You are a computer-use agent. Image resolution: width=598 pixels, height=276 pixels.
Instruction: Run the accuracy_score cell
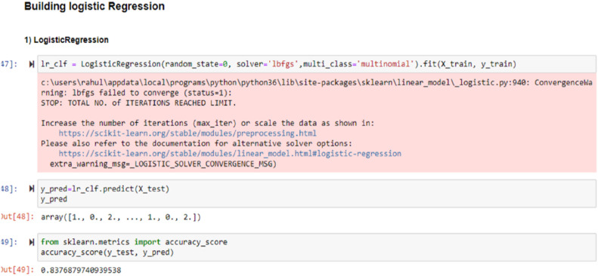(31, 242)
